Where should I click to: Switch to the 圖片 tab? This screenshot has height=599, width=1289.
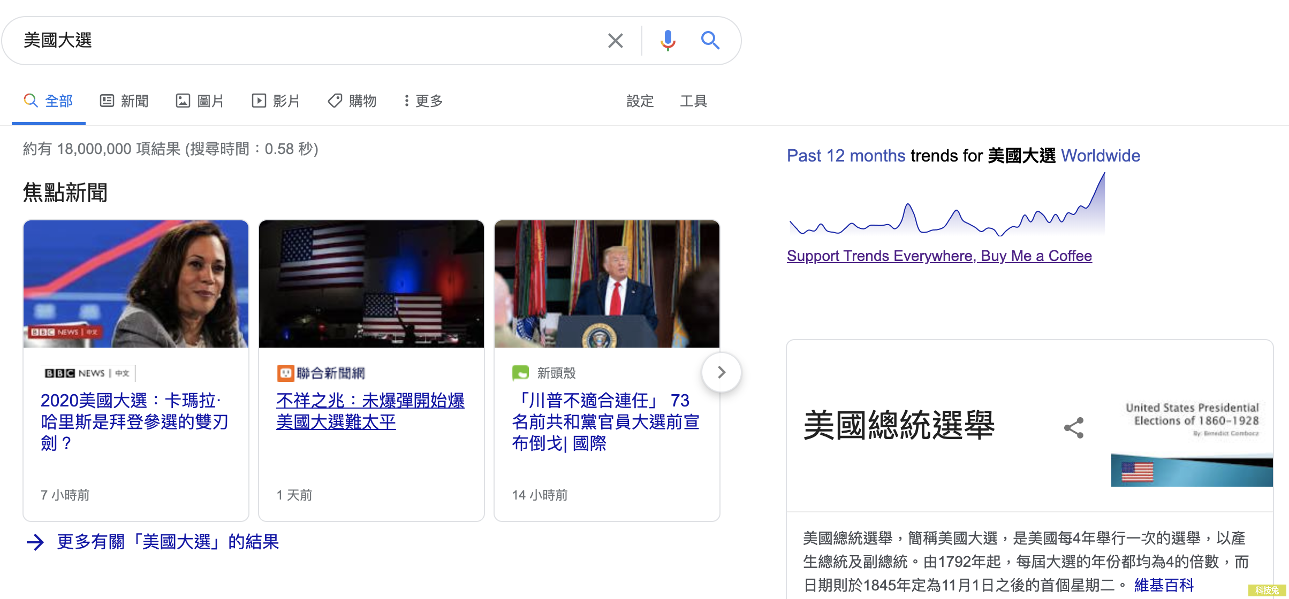[x=200, y=101]
